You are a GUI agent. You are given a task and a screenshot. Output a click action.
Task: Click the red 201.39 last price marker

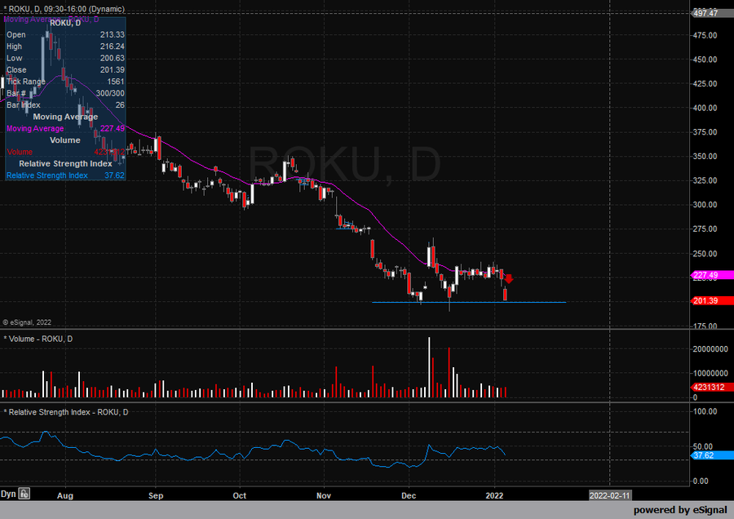click(712, 301)
